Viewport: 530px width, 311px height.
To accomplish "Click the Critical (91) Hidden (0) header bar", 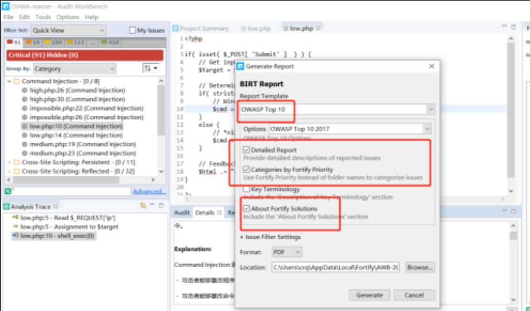I will (x=85, y=55).
